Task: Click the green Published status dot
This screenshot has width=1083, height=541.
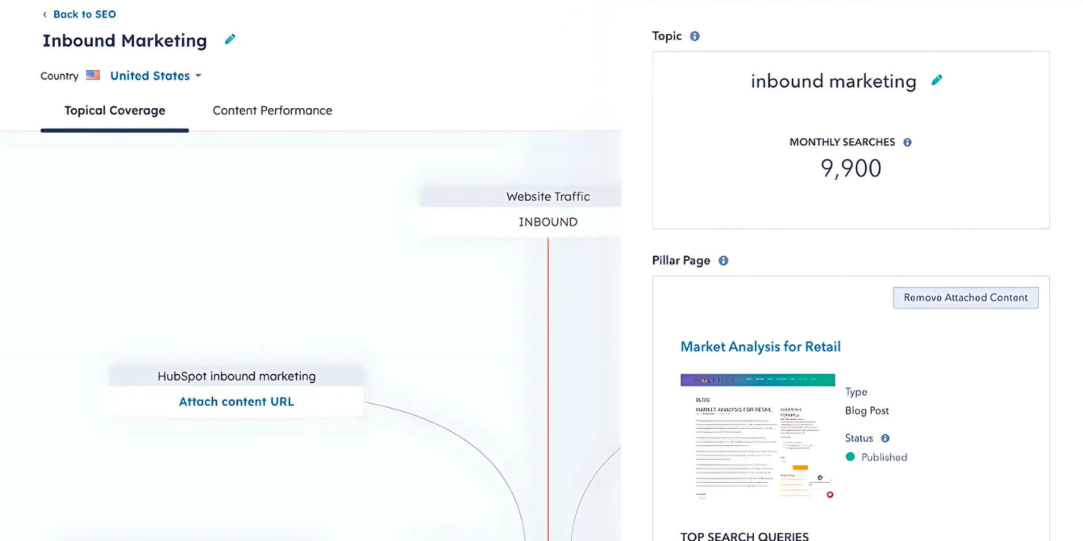Action: click(850, 457)
